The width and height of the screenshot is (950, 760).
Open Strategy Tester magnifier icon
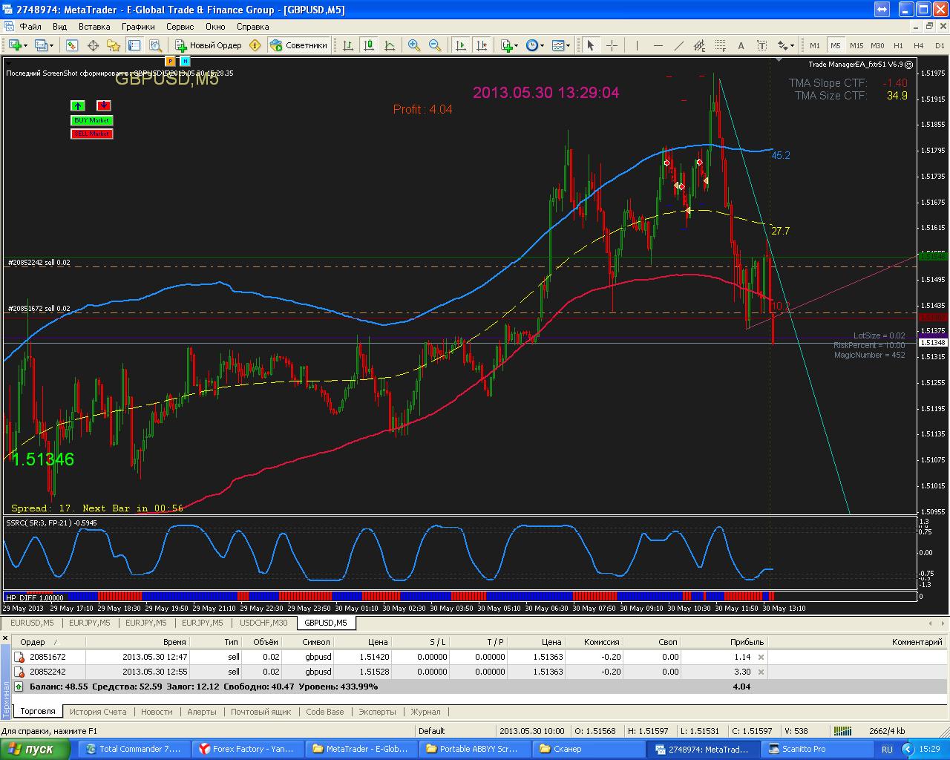[155, 45]
